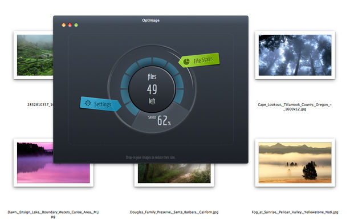Click the Fog_at_Sunrise file name label
Screen dimensions: 358x224
(295, 212)
